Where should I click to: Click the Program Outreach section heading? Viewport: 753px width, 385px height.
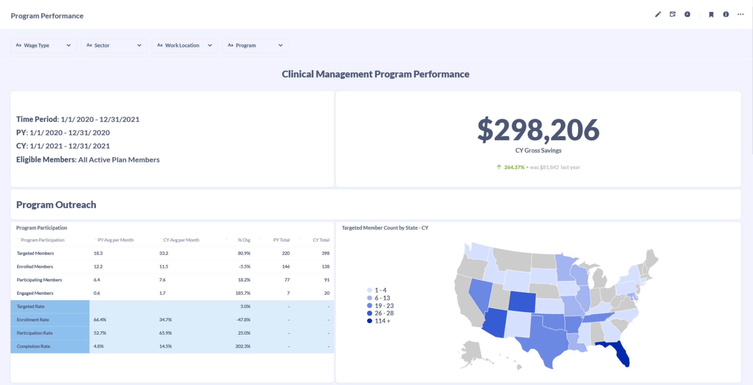tap(56, 205)
